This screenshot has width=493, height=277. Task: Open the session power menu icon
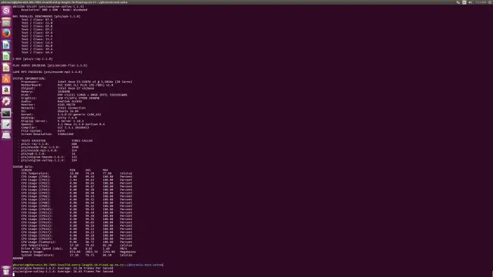pyautogui.click(x=490, y=2)
